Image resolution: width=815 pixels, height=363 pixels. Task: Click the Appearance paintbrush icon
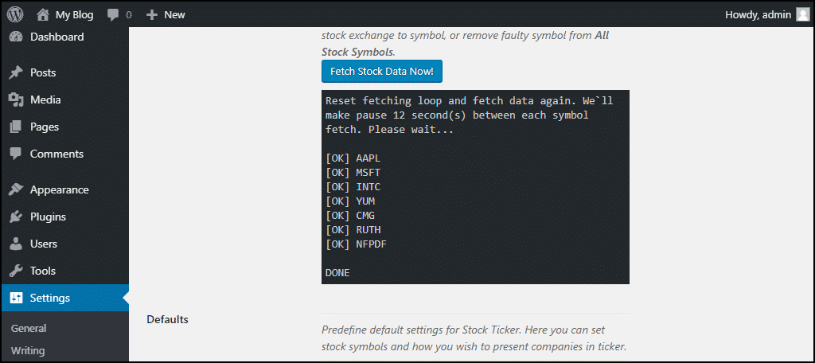16,189
